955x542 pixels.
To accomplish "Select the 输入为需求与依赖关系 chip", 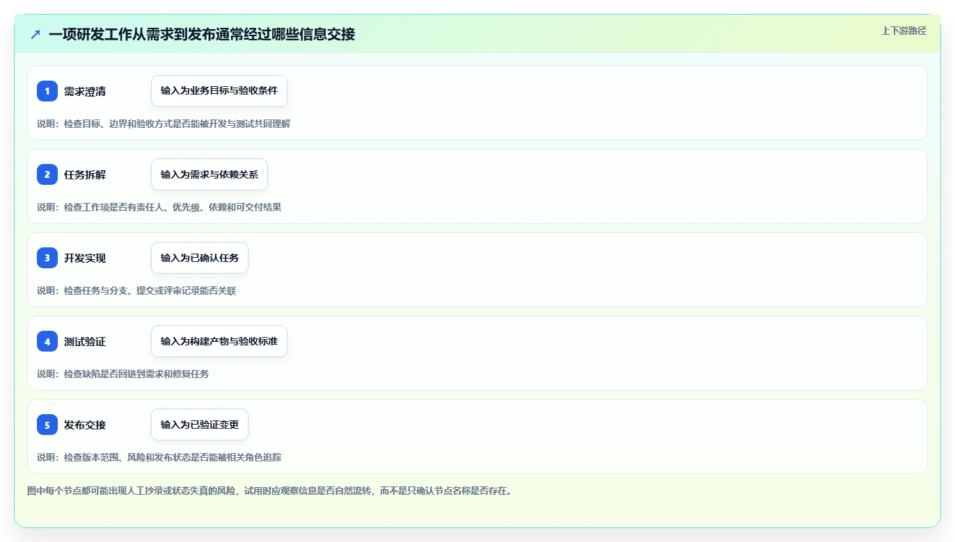I will [210, 174].
